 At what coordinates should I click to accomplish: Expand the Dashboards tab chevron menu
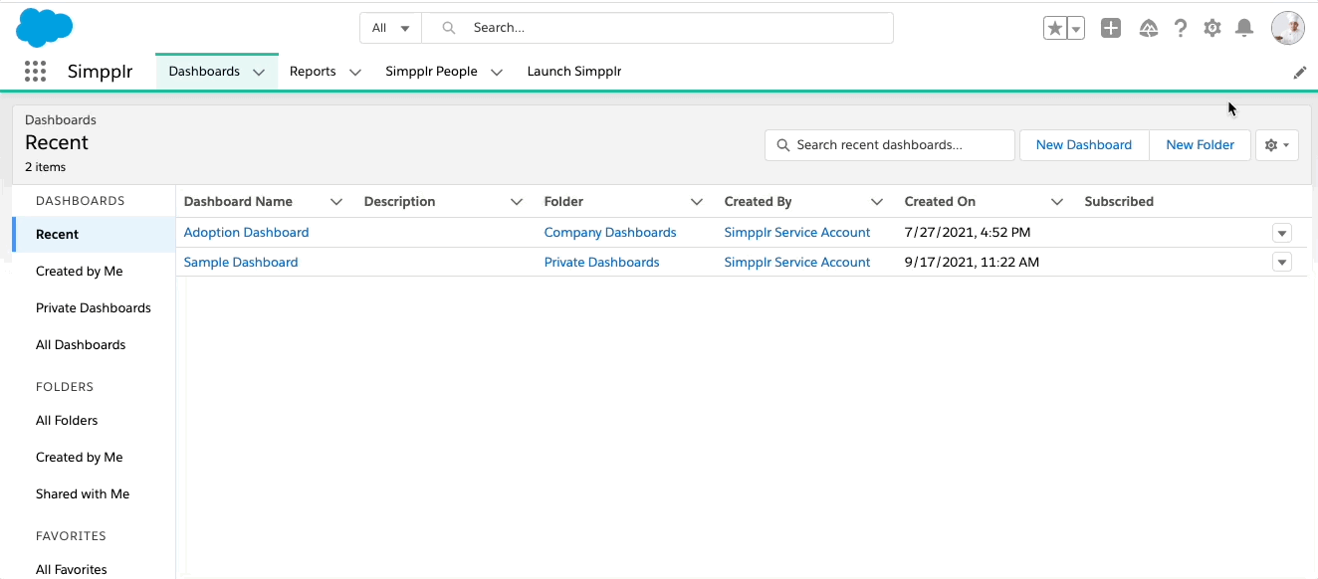[259, 73]
